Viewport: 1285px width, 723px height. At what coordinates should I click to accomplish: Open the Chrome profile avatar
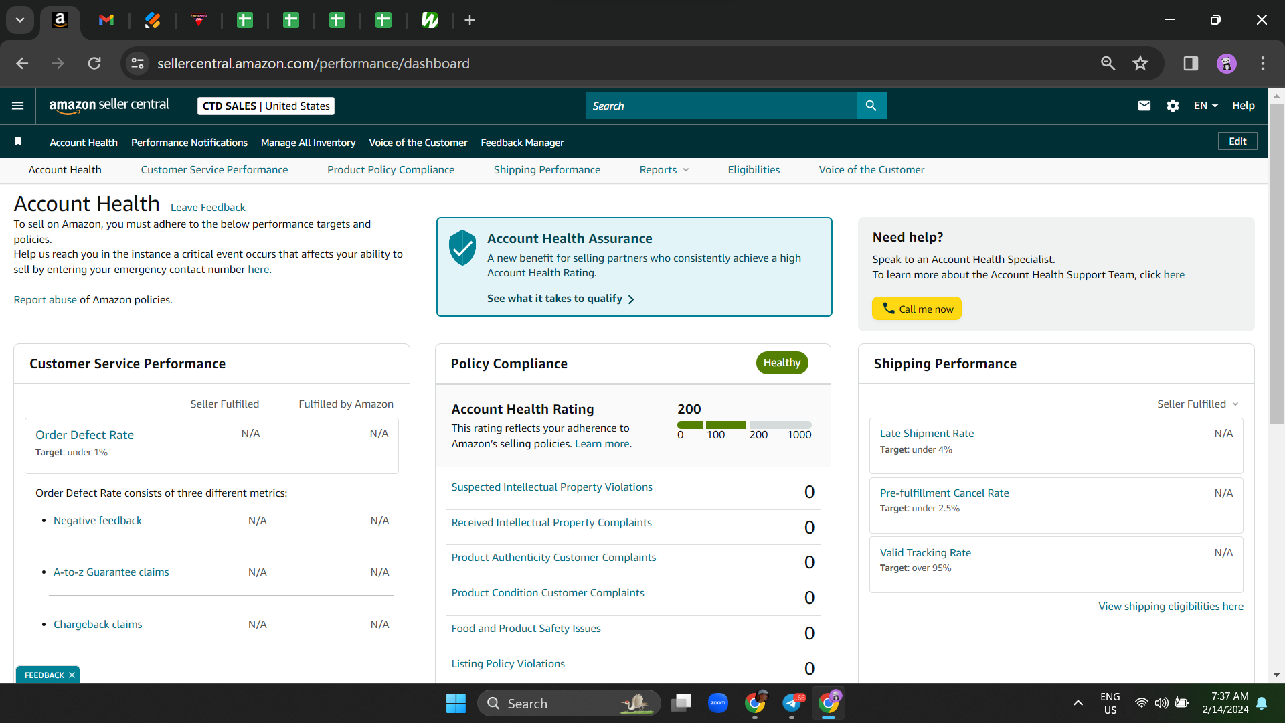[x=1227, y=64]
